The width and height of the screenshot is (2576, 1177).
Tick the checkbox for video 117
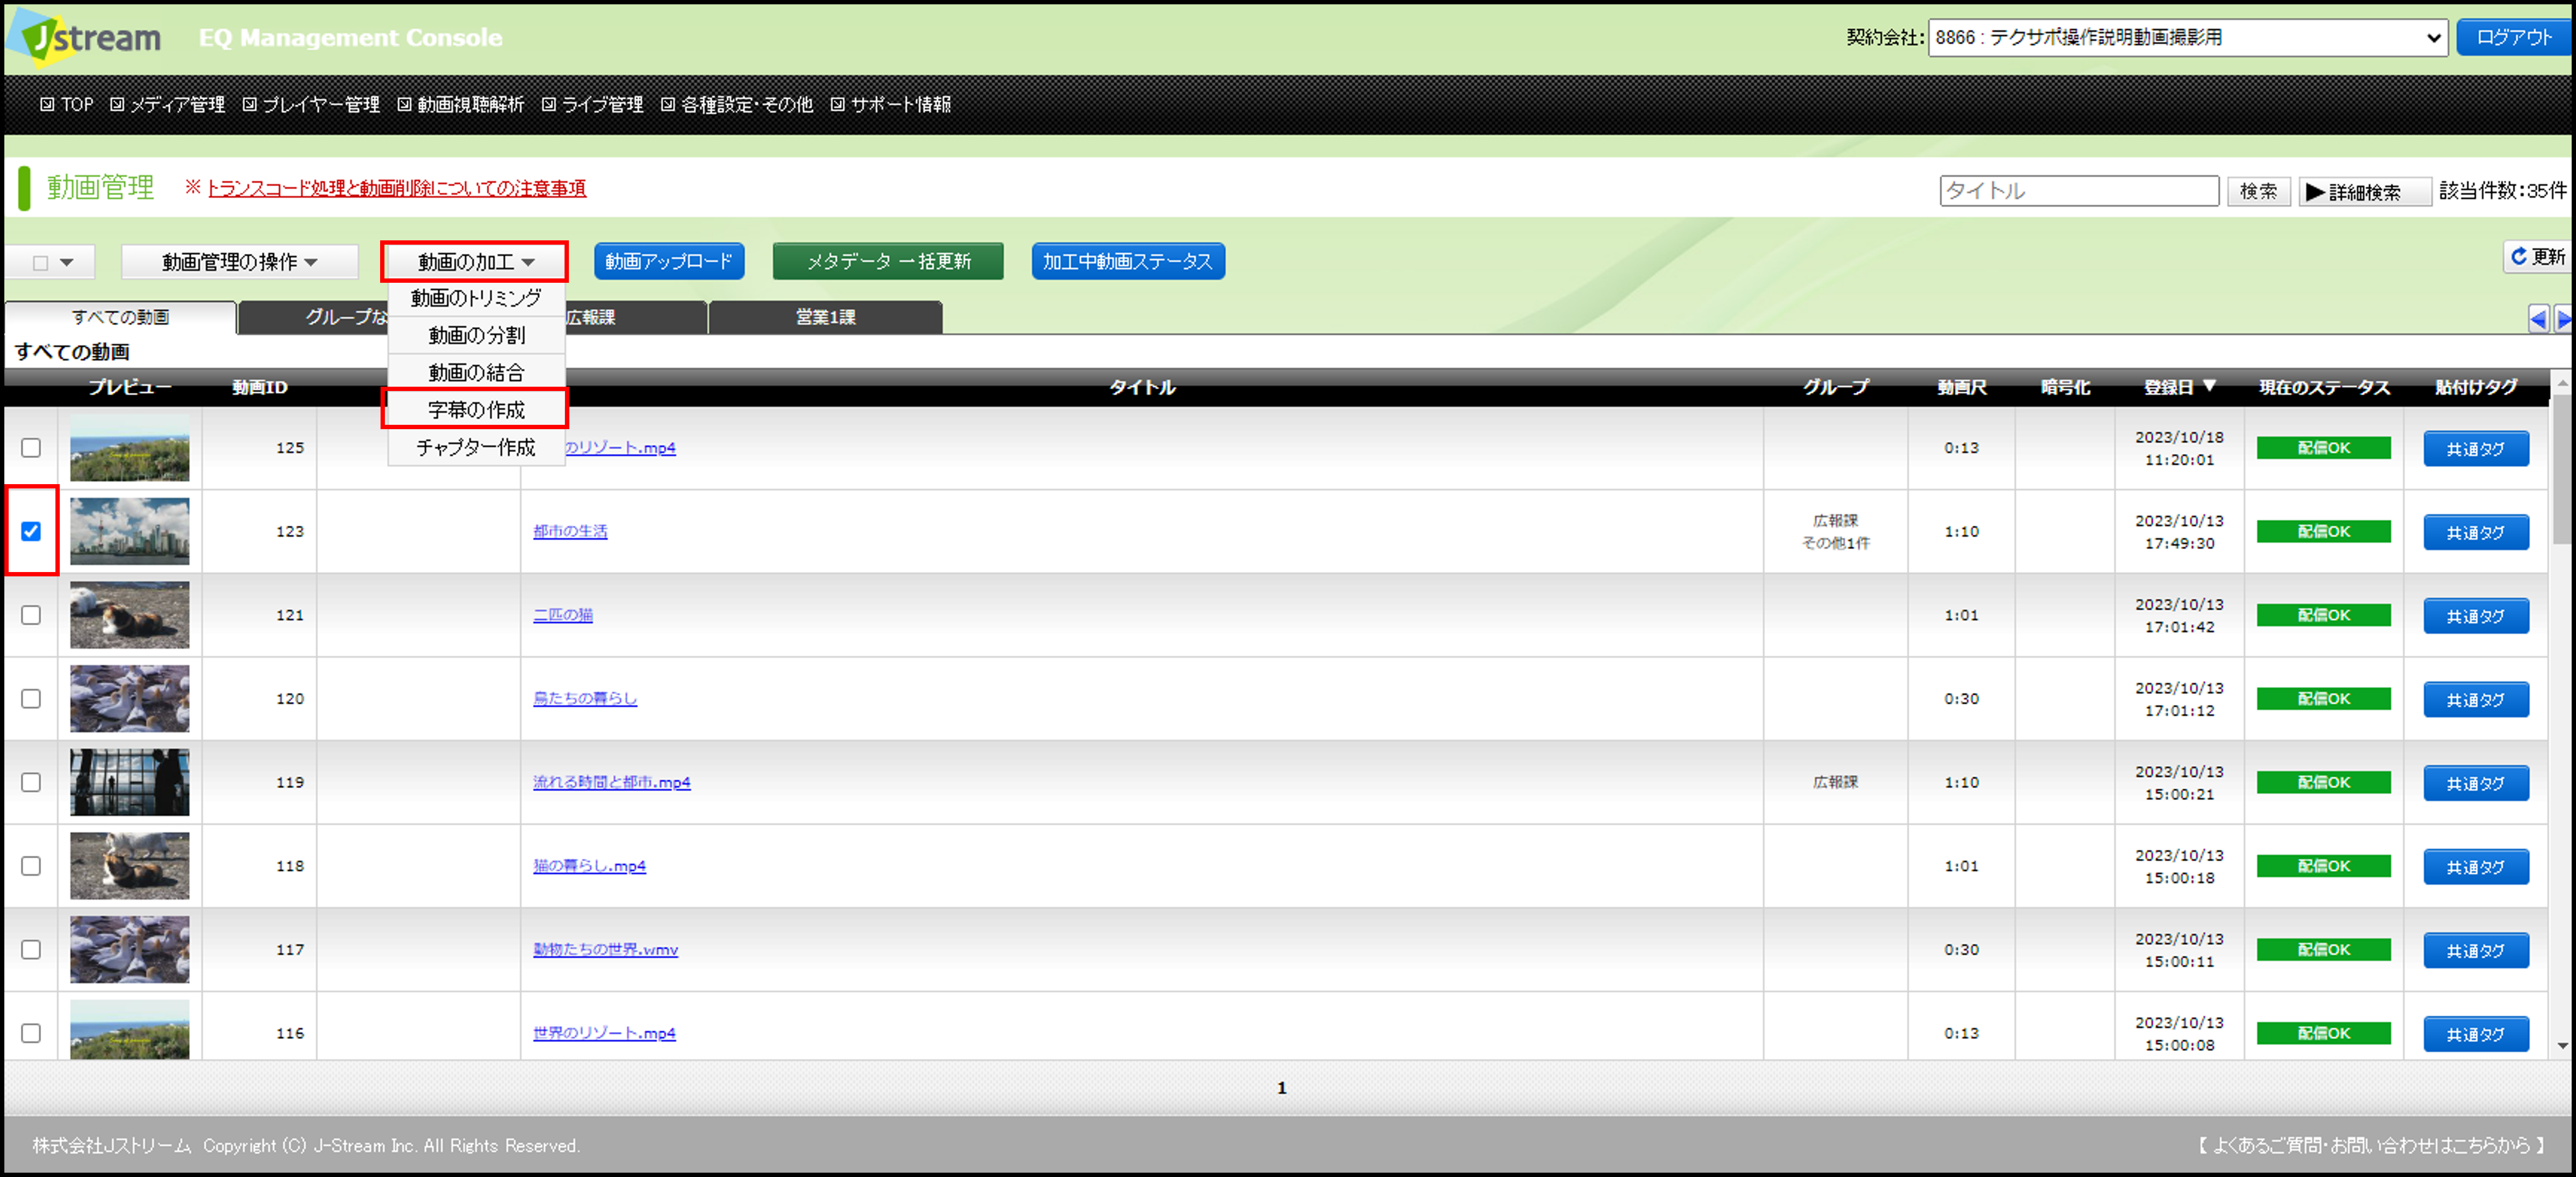pyautogui.click(x=31, y=950)
